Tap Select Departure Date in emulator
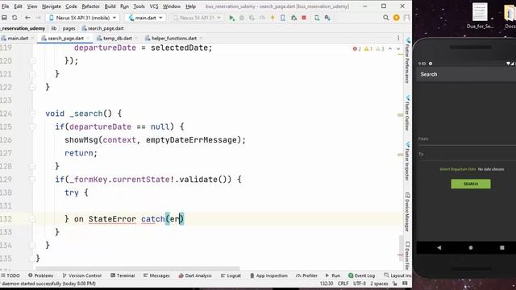516x290 pixels. pos(457,169)
